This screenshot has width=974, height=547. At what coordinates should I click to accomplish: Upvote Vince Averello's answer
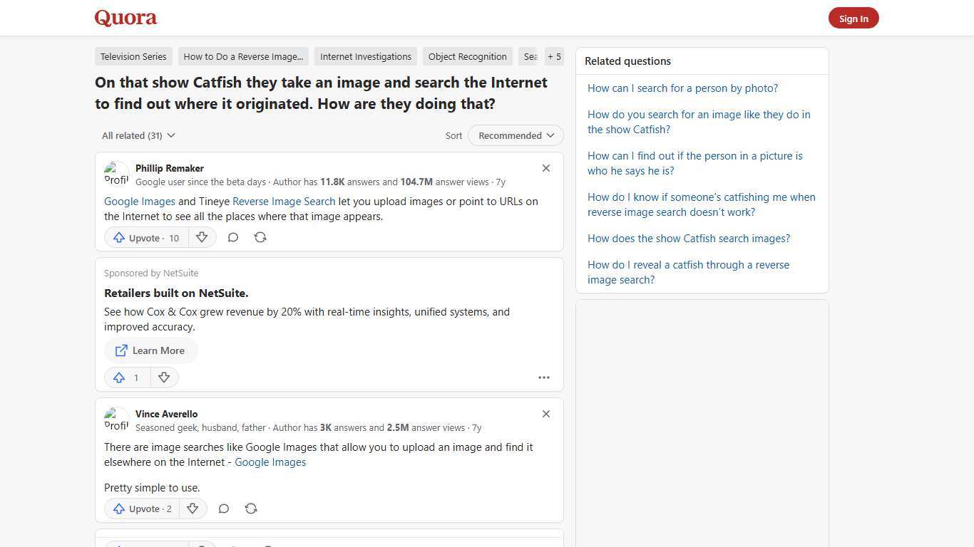[x=141, y=509]
